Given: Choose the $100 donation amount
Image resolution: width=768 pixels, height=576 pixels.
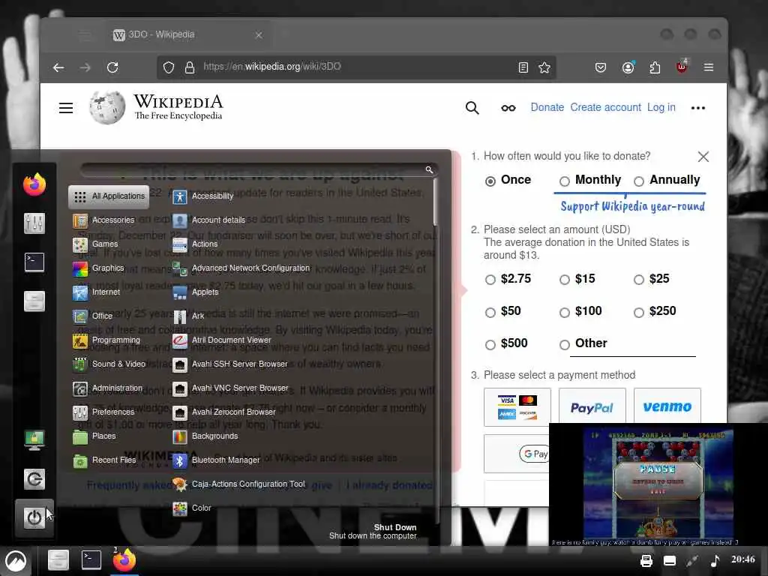Looking at the screenshot, I should point(565,313).
